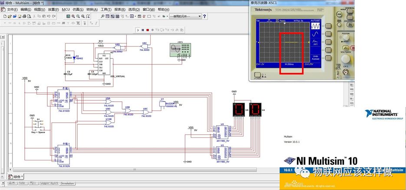Cut the selected component
Screen dimensions: 406x190
(34, 16)
